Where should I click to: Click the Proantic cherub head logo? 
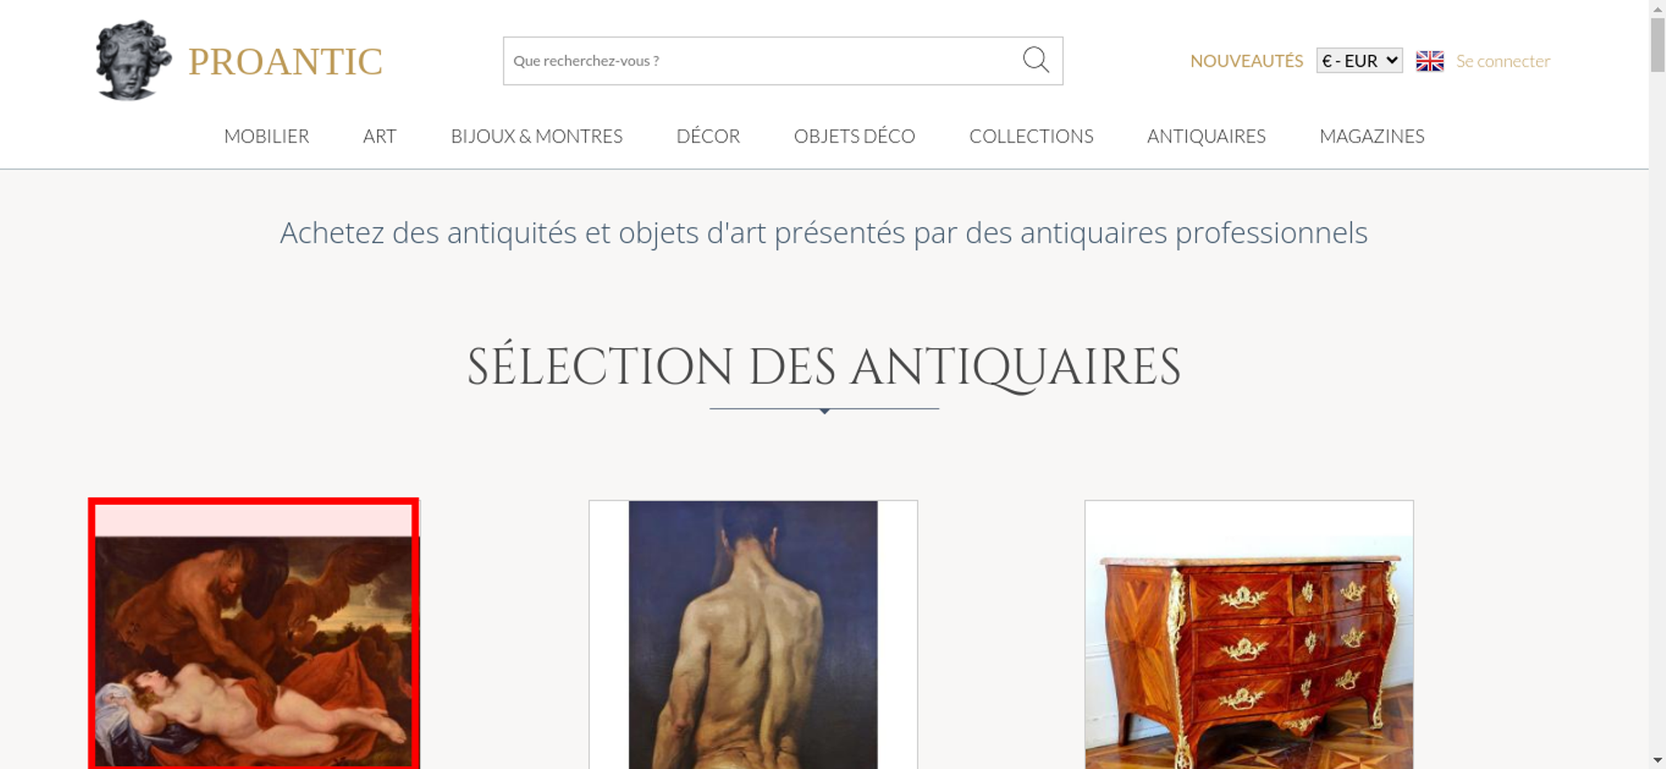pos(133,60)
